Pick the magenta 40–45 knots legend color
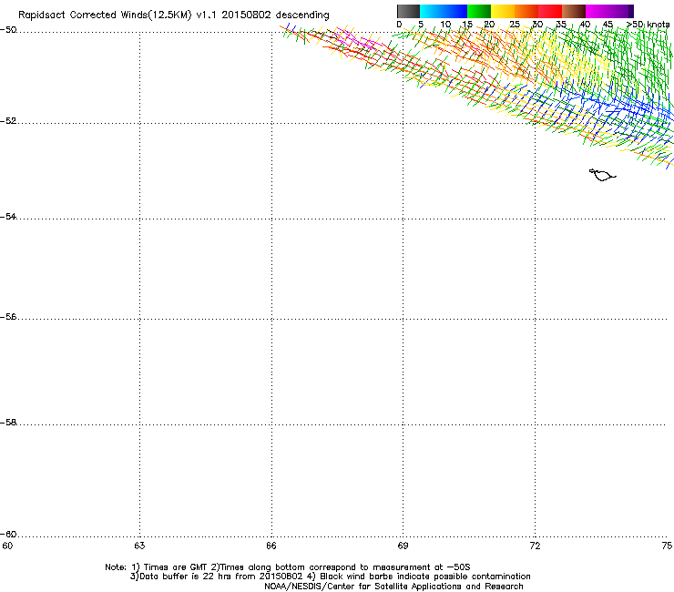The width and height of the screenshot is (674, 592). (x=597, y=11)
